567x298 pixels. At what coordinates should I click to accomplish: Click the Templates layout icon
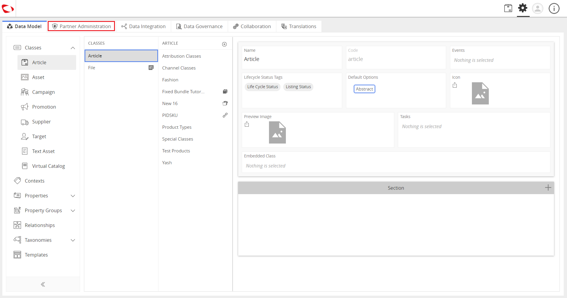tap(17, 255)
